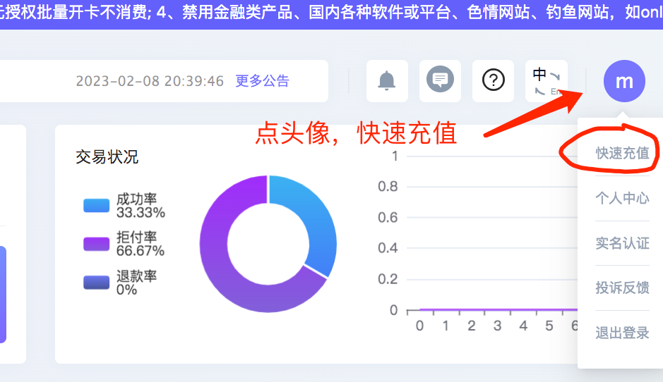Open 个人中心 in the dropdown menu

(x=623, y=198)
